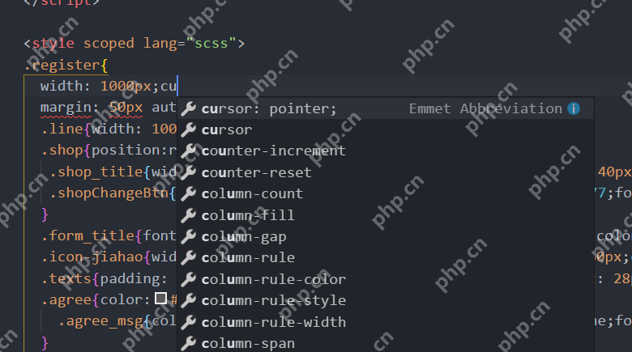The width and height of the screenshot is (632, 352).
Task: Click the '.line{width: 100' code line
Action: [x=109, y=129]
